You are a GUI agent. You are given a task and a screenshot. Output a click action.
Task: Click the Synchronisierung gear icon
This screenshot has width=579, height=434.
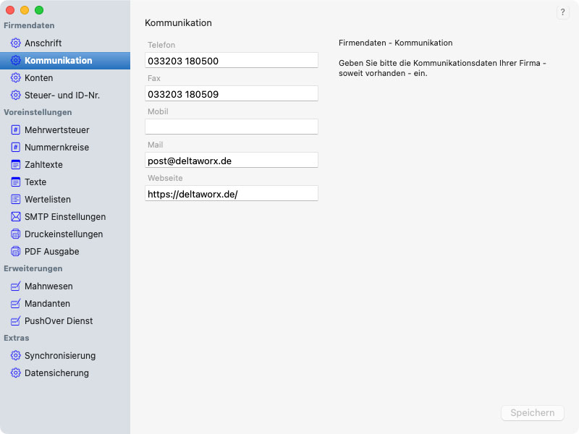(15, 356)
